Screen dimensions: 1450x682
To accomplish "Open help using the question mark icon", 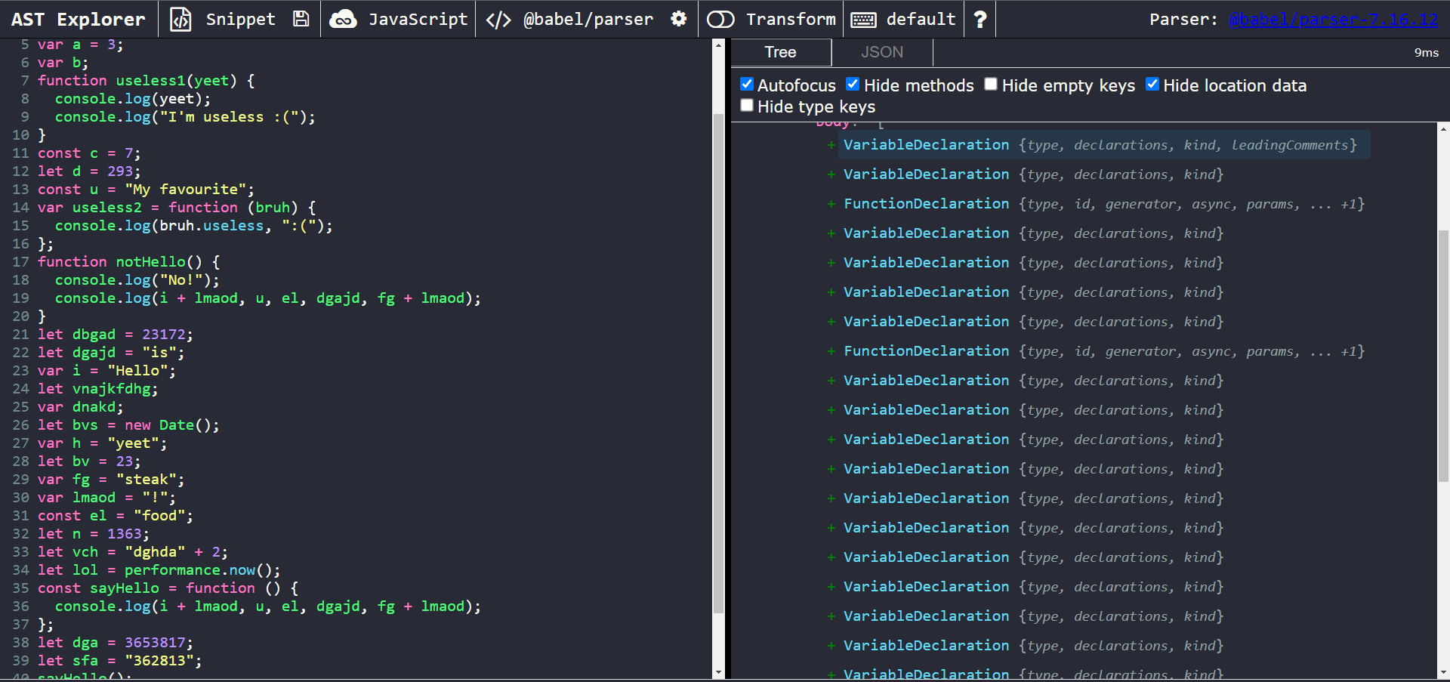I will (979, 19).
